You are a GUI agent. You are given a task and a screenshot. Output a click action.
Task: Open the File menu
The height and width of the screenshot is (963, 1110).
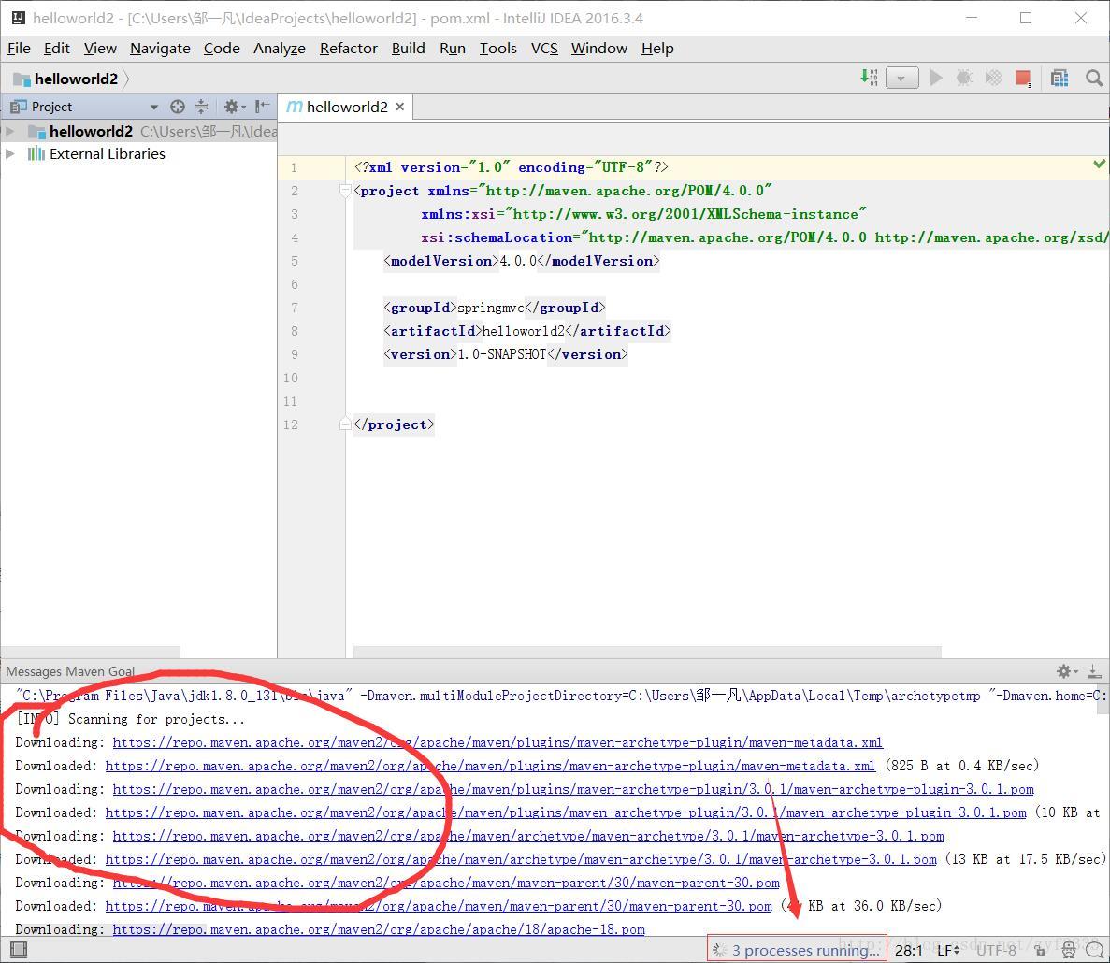coord(19,48)
